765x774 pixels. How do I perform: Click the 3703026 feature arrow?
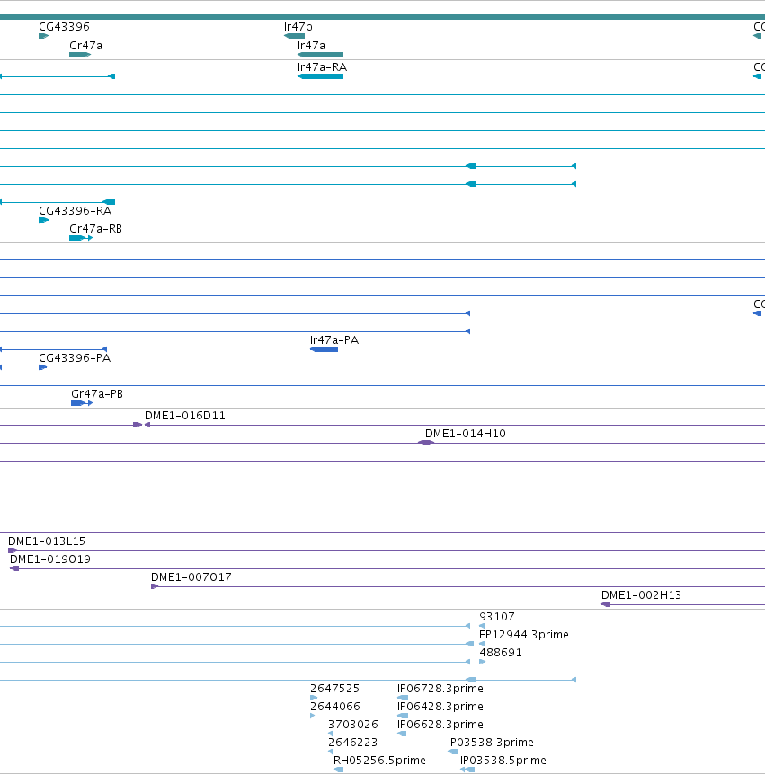pos(330,734)
